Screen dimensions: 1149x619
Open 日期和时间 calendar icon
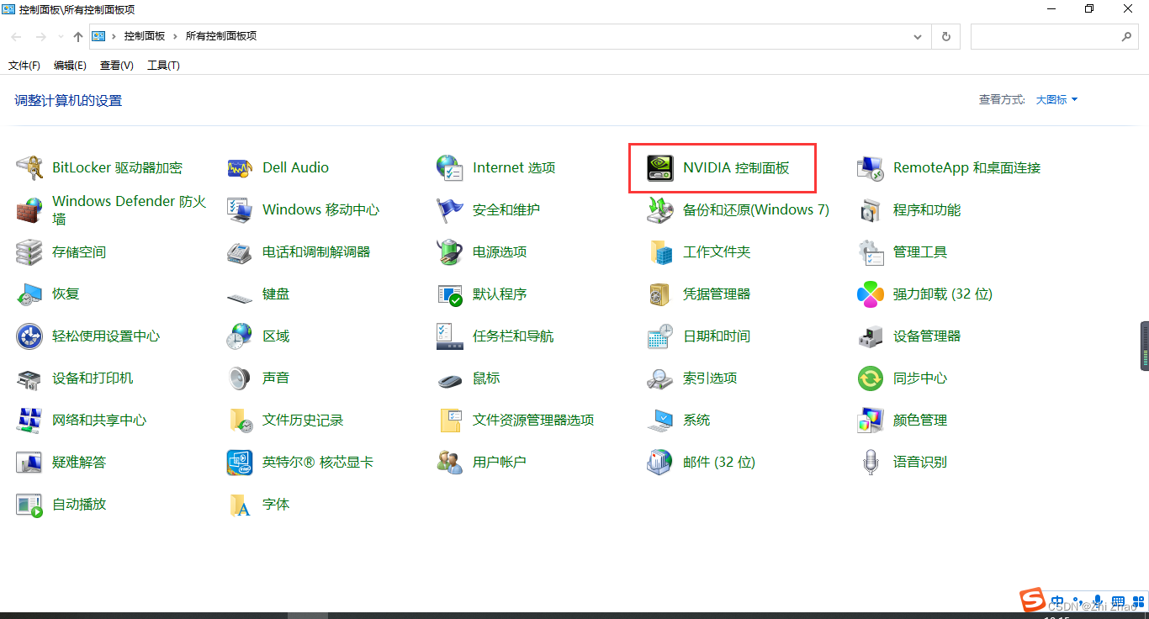tap(660, 336)
